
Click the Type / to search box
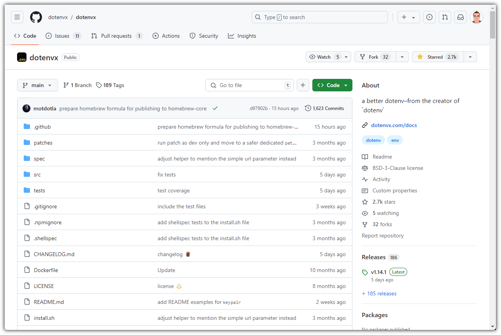click(x=320, y=17)
